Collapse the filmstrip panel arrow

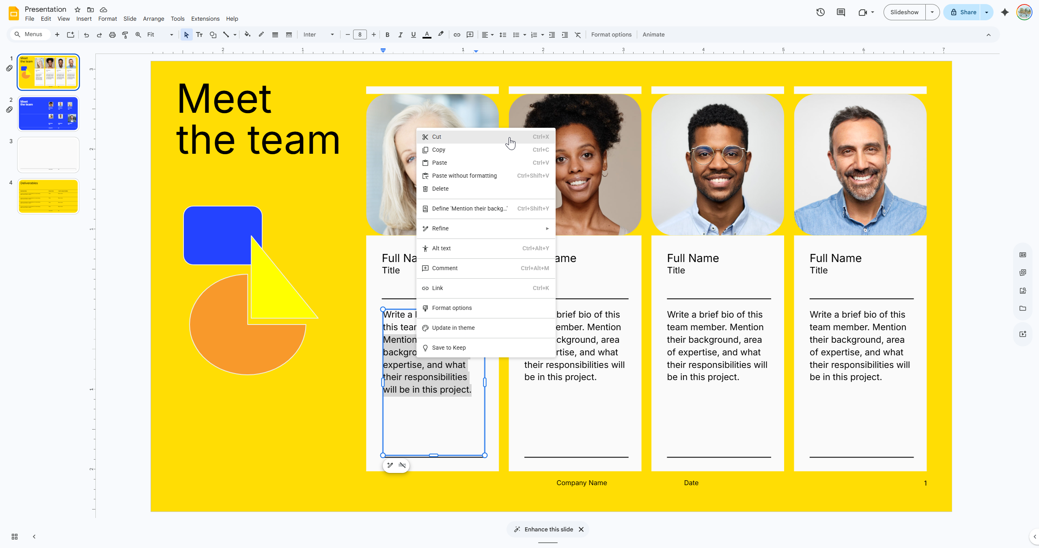pos(34,537)
